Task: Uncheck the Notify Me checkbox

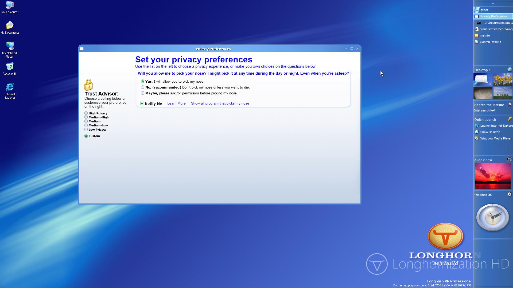Action: click(142, 103)
